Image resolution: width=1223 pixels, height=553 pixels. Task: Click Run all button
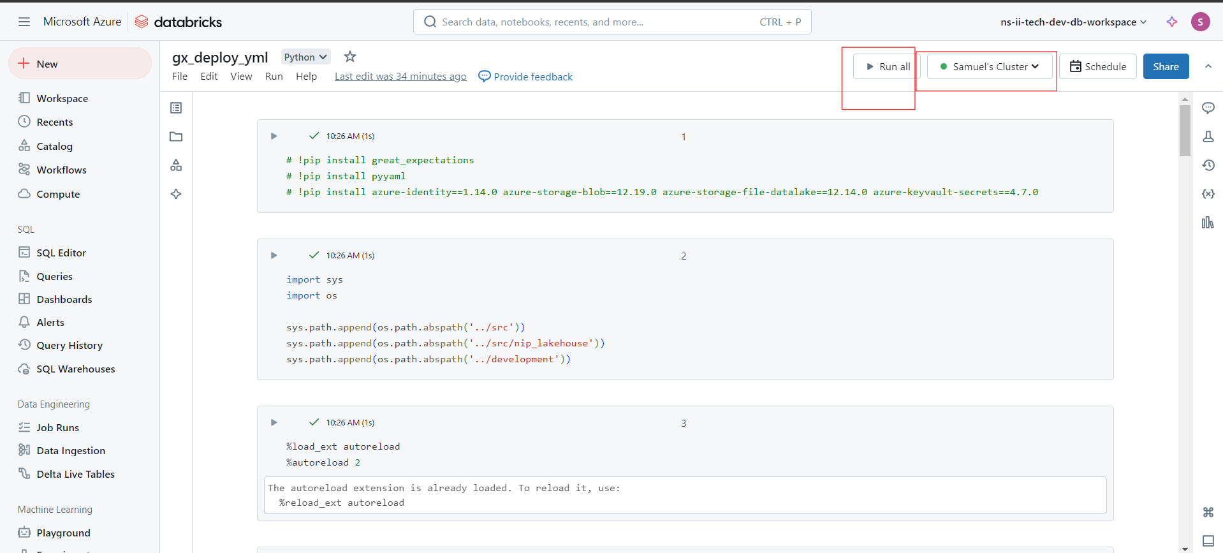(x=886, y=66)
